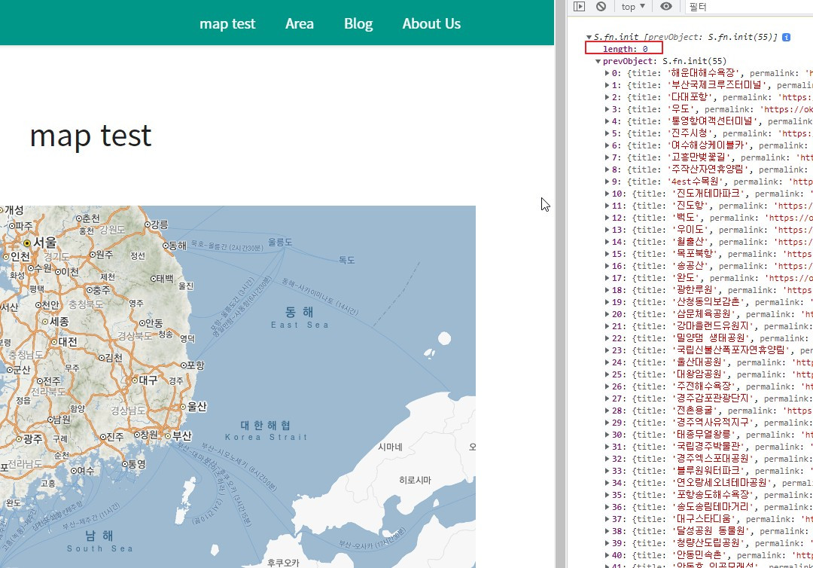The image size is (813, 568).
Task: Expand entry 12 titled 백도
Action: pos(607,218)
